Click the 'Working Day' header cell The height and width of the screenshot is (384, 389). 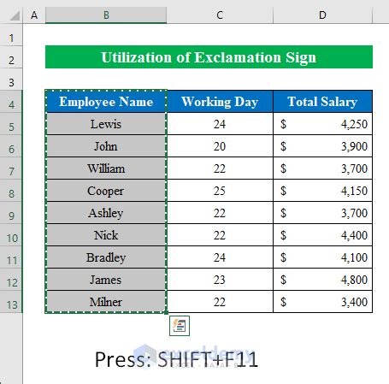click(x=220, y=102)
